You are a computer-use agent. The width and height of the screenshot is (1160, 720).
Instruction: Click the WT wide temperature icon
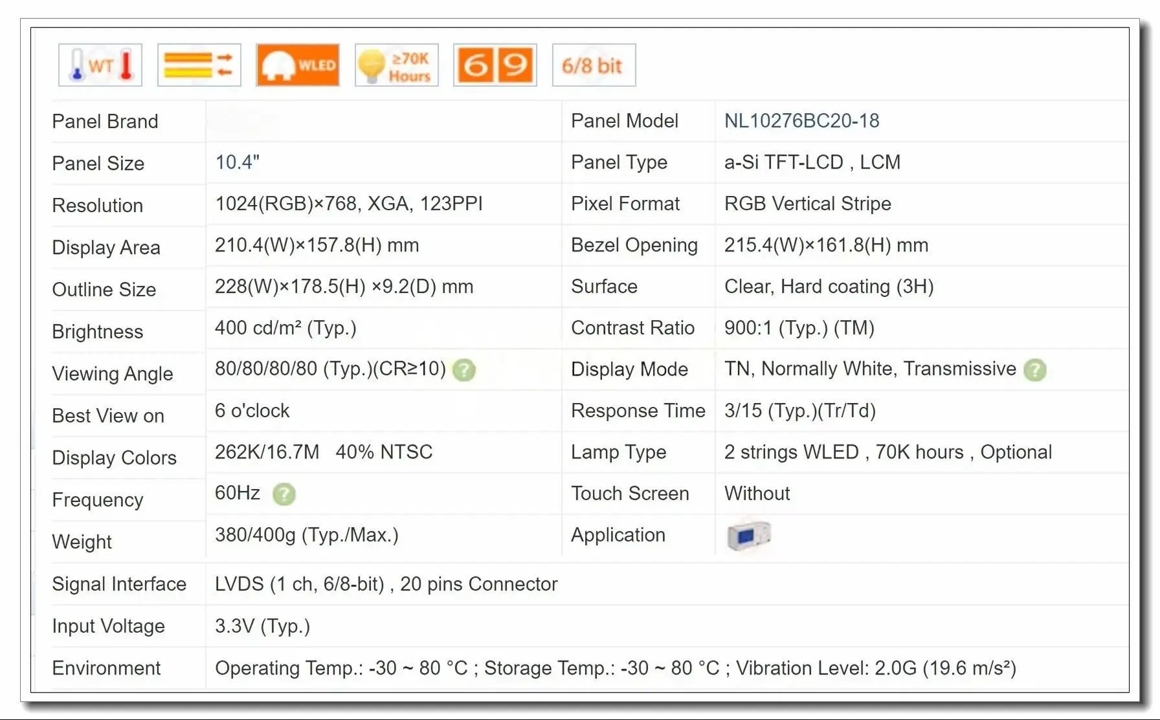[x=100, y=65]
